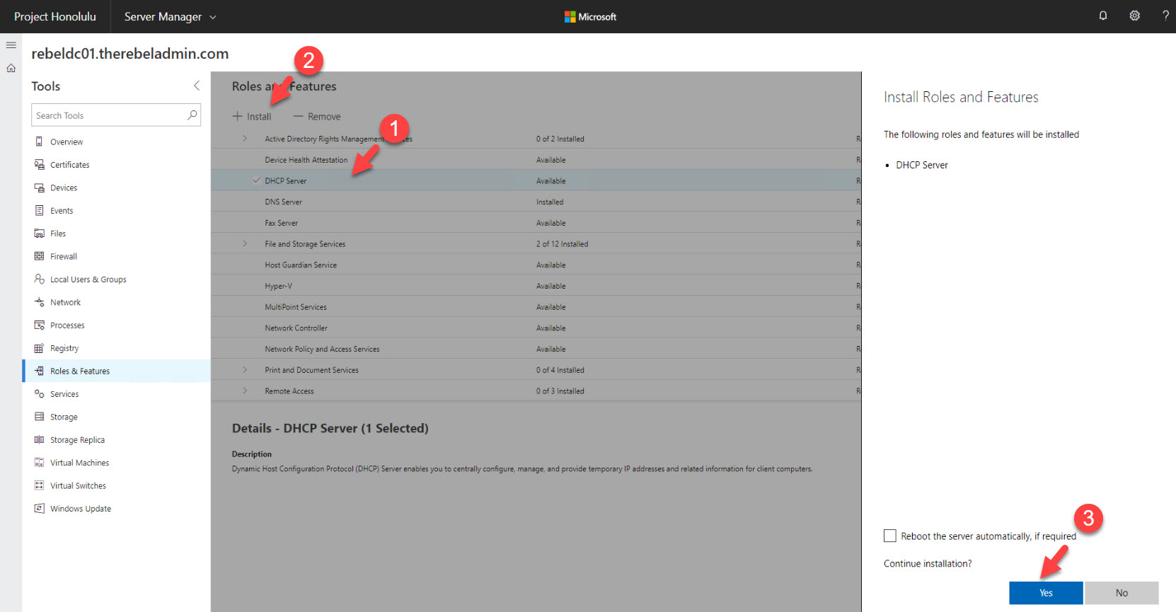Select Network Policy and Access Services row

(x=536, y=349)
